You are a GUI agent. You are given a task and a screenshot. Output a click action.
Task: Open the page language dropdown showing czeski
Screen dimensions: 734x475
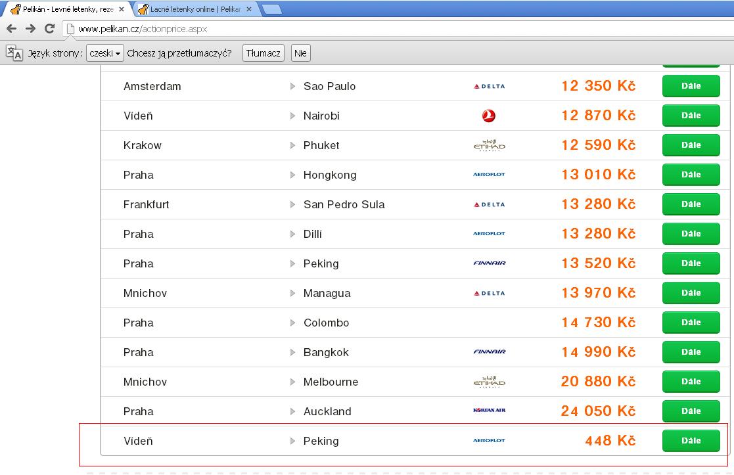click(105, 53)
